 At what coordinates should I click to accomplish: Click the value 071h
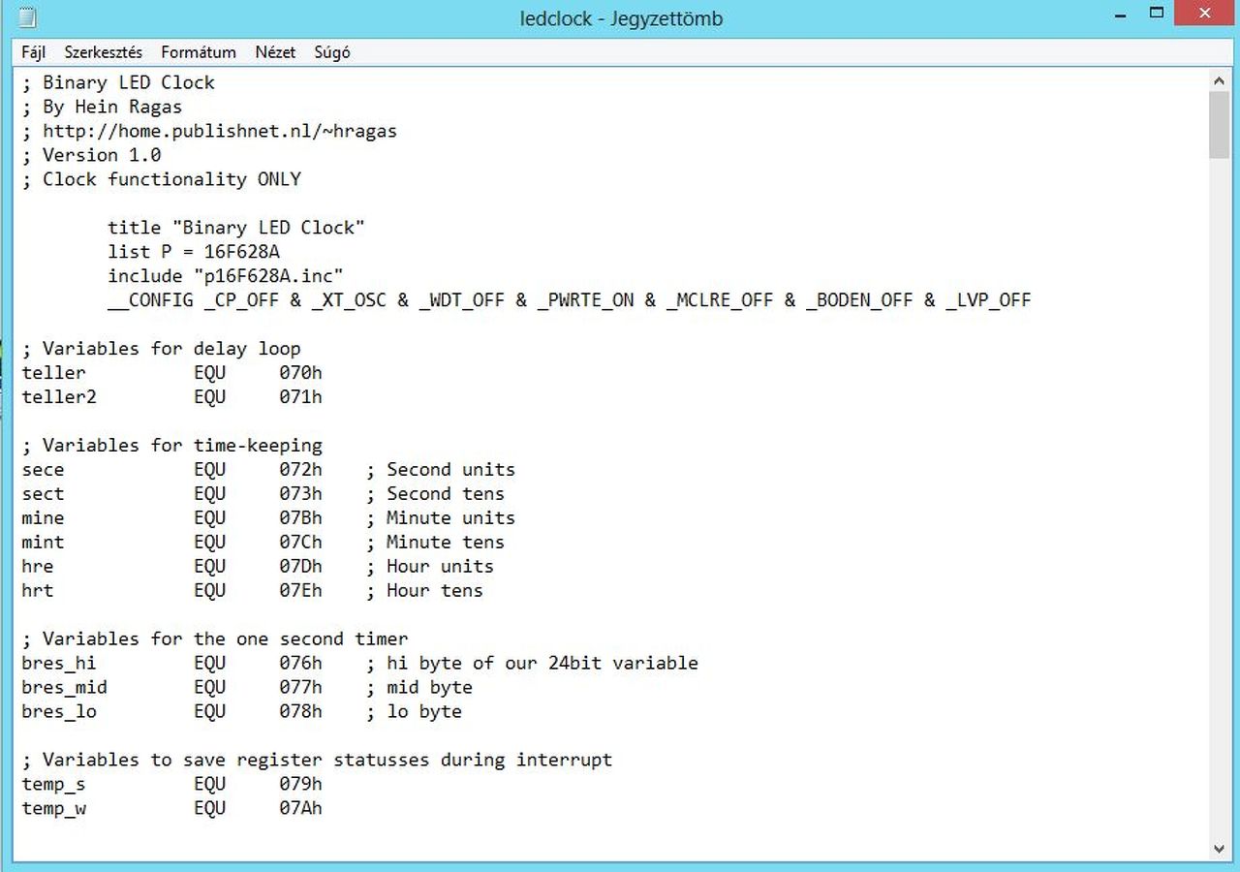301,397
